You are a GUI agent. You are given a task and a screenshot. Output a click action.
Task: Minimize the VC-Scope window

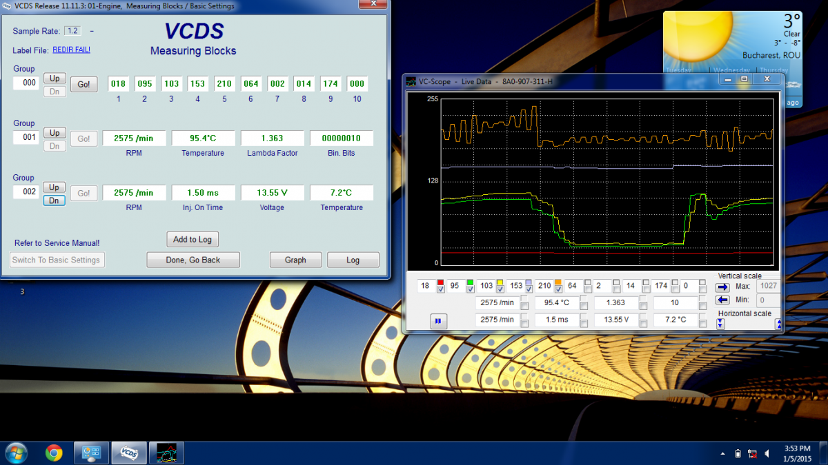(x=728, y=79)
